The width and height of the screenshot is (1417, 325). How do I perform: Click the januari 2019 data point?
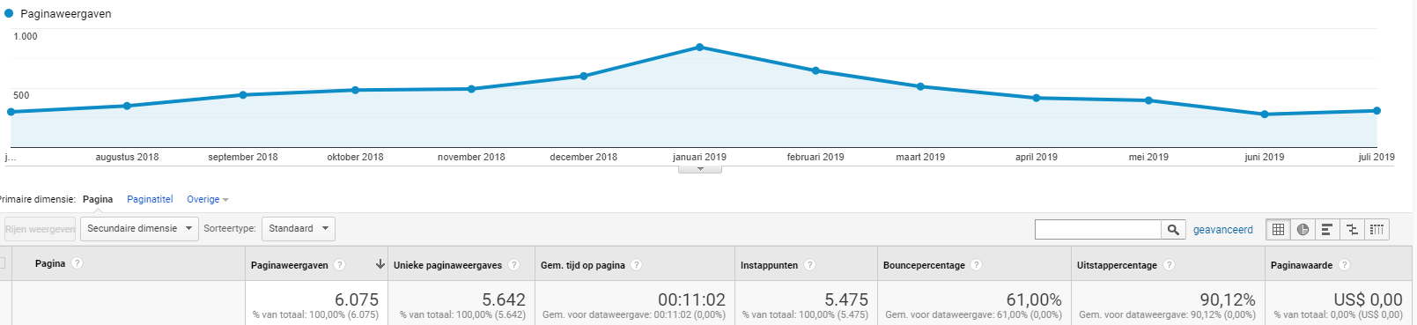[x=700, y=47]
